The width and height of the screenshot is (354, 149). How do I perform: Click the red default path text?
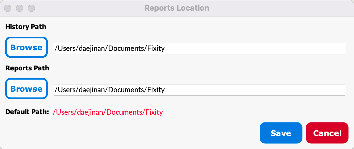108,112
